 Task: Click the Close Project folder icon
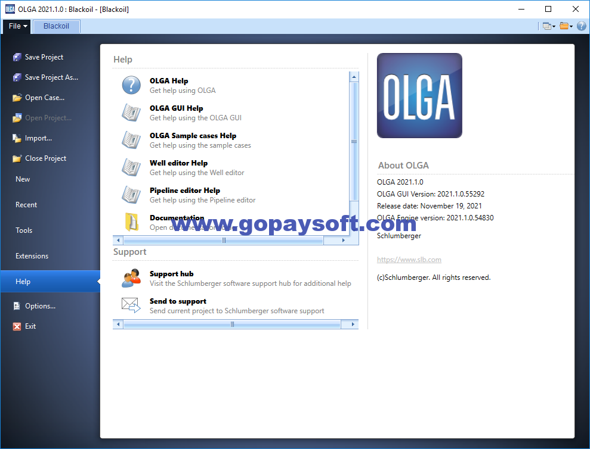pyautogui.click(x=17, y=158)
